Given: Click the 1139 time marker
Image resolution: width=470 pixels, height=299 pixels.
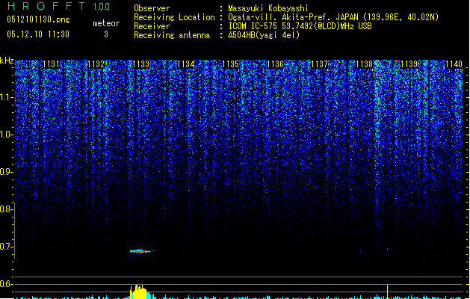Looking at the screenshot, I should 409,64.
